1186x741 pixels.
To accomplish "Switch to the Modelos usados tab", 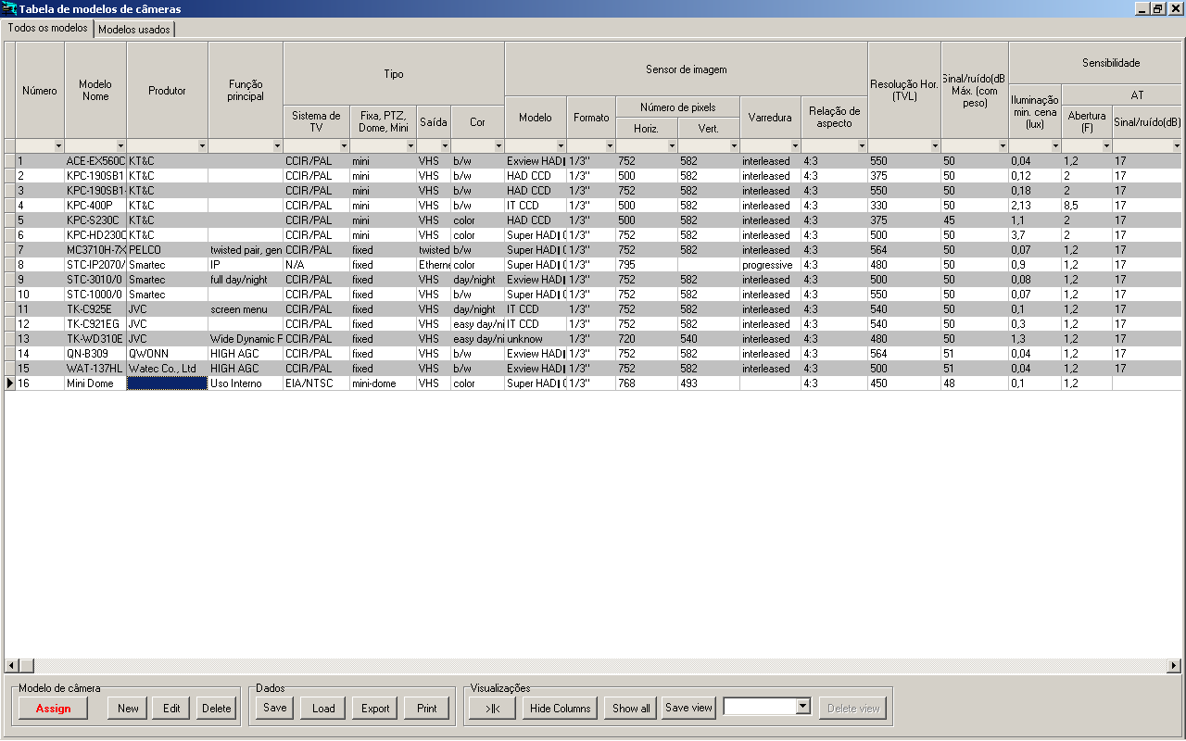I will (x=134, y=29).
